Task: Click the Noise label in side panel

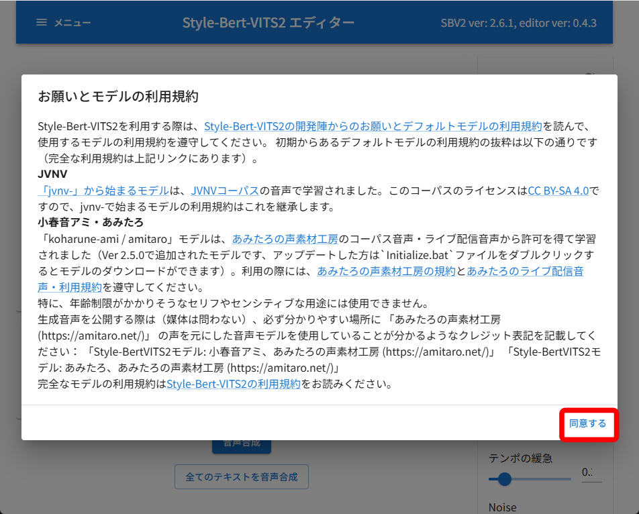Action: coord(503,507)
